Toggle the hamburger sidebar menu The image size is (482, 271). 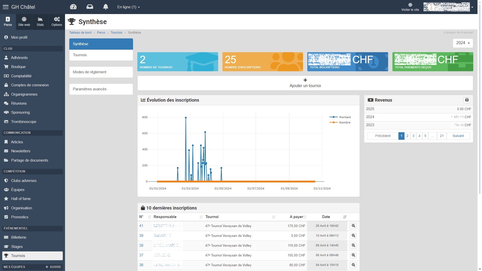point(6,7)
